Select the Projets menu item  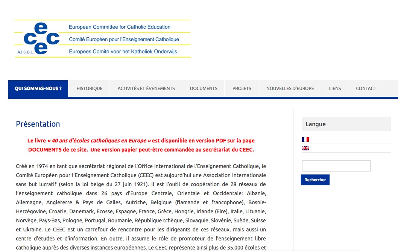point(242,89)
